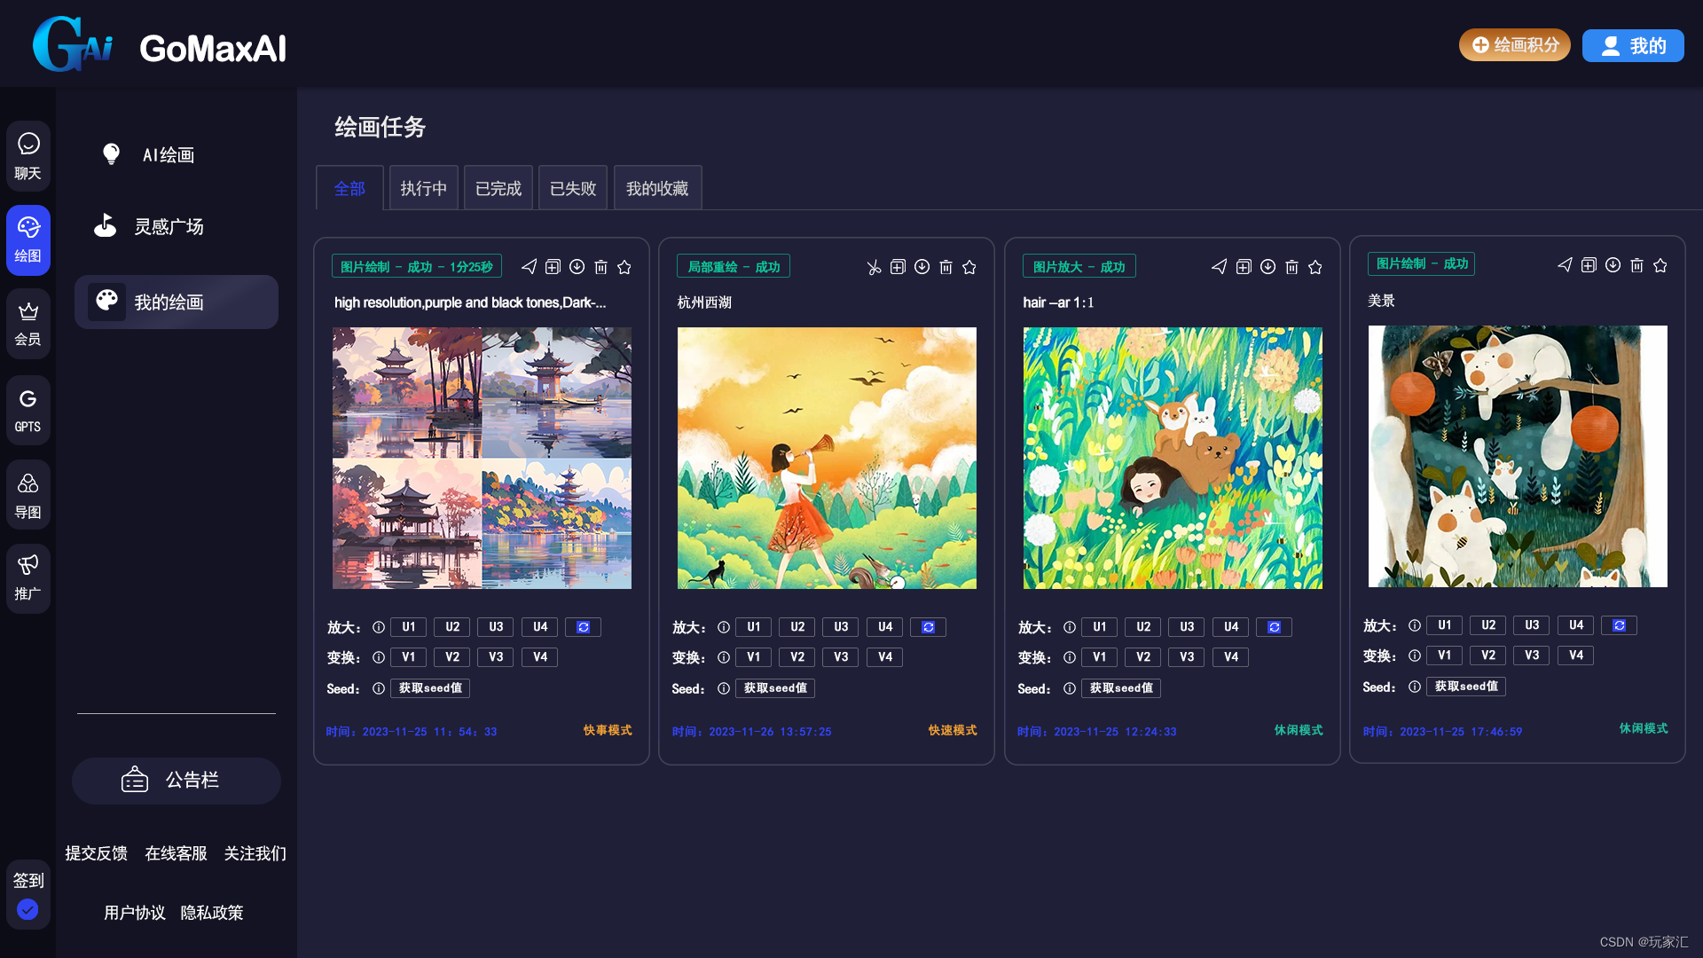Viewport: 1703px width, 958px height.
Task: Star the 美景 drawing task
Action: tap(1660, 265)
